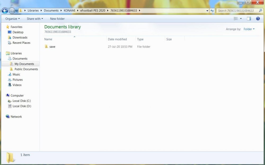Open the Help question mark icon
Image resolution: width=265 pixels, height=165 pixels.
258,19
